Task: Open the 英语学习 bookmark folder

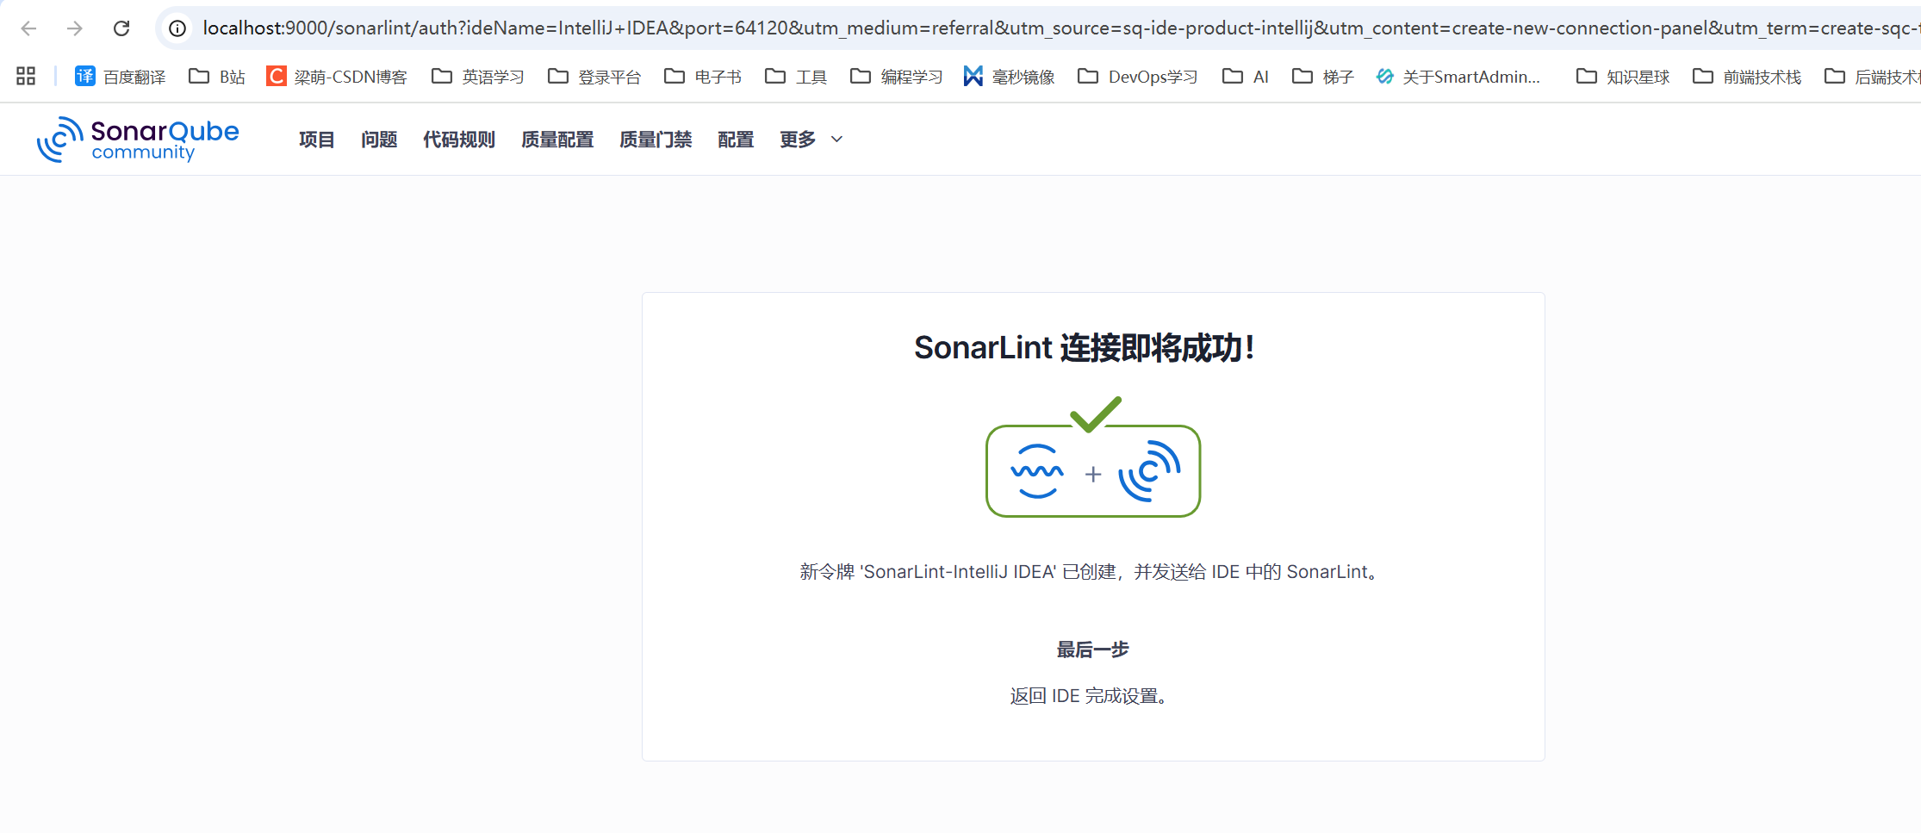Action: pyautogui.click(x=478, y=77)
